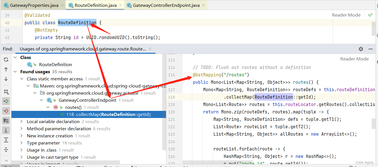Open the Group By options icon

coord(6,91)
